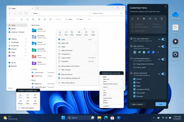The height and width of the screenshot is (122, 184).
Task: Open Sort dropdown in Explorer toolbar
Action: [x=59, y=19]
